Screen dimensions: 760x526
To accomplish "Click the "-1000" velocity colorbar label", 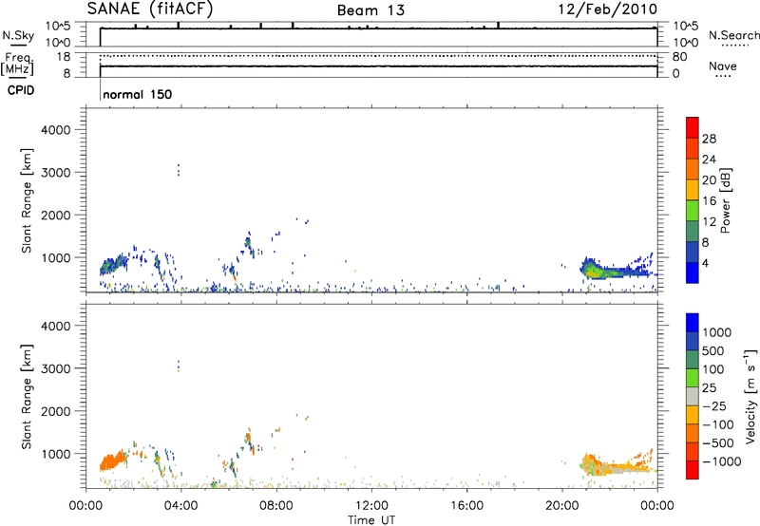I will tap(722, 461).
